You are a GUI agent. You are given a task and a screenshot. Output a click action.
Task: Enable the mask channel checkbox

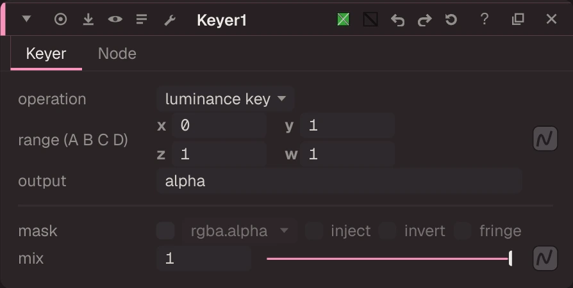tap(165, 230)
